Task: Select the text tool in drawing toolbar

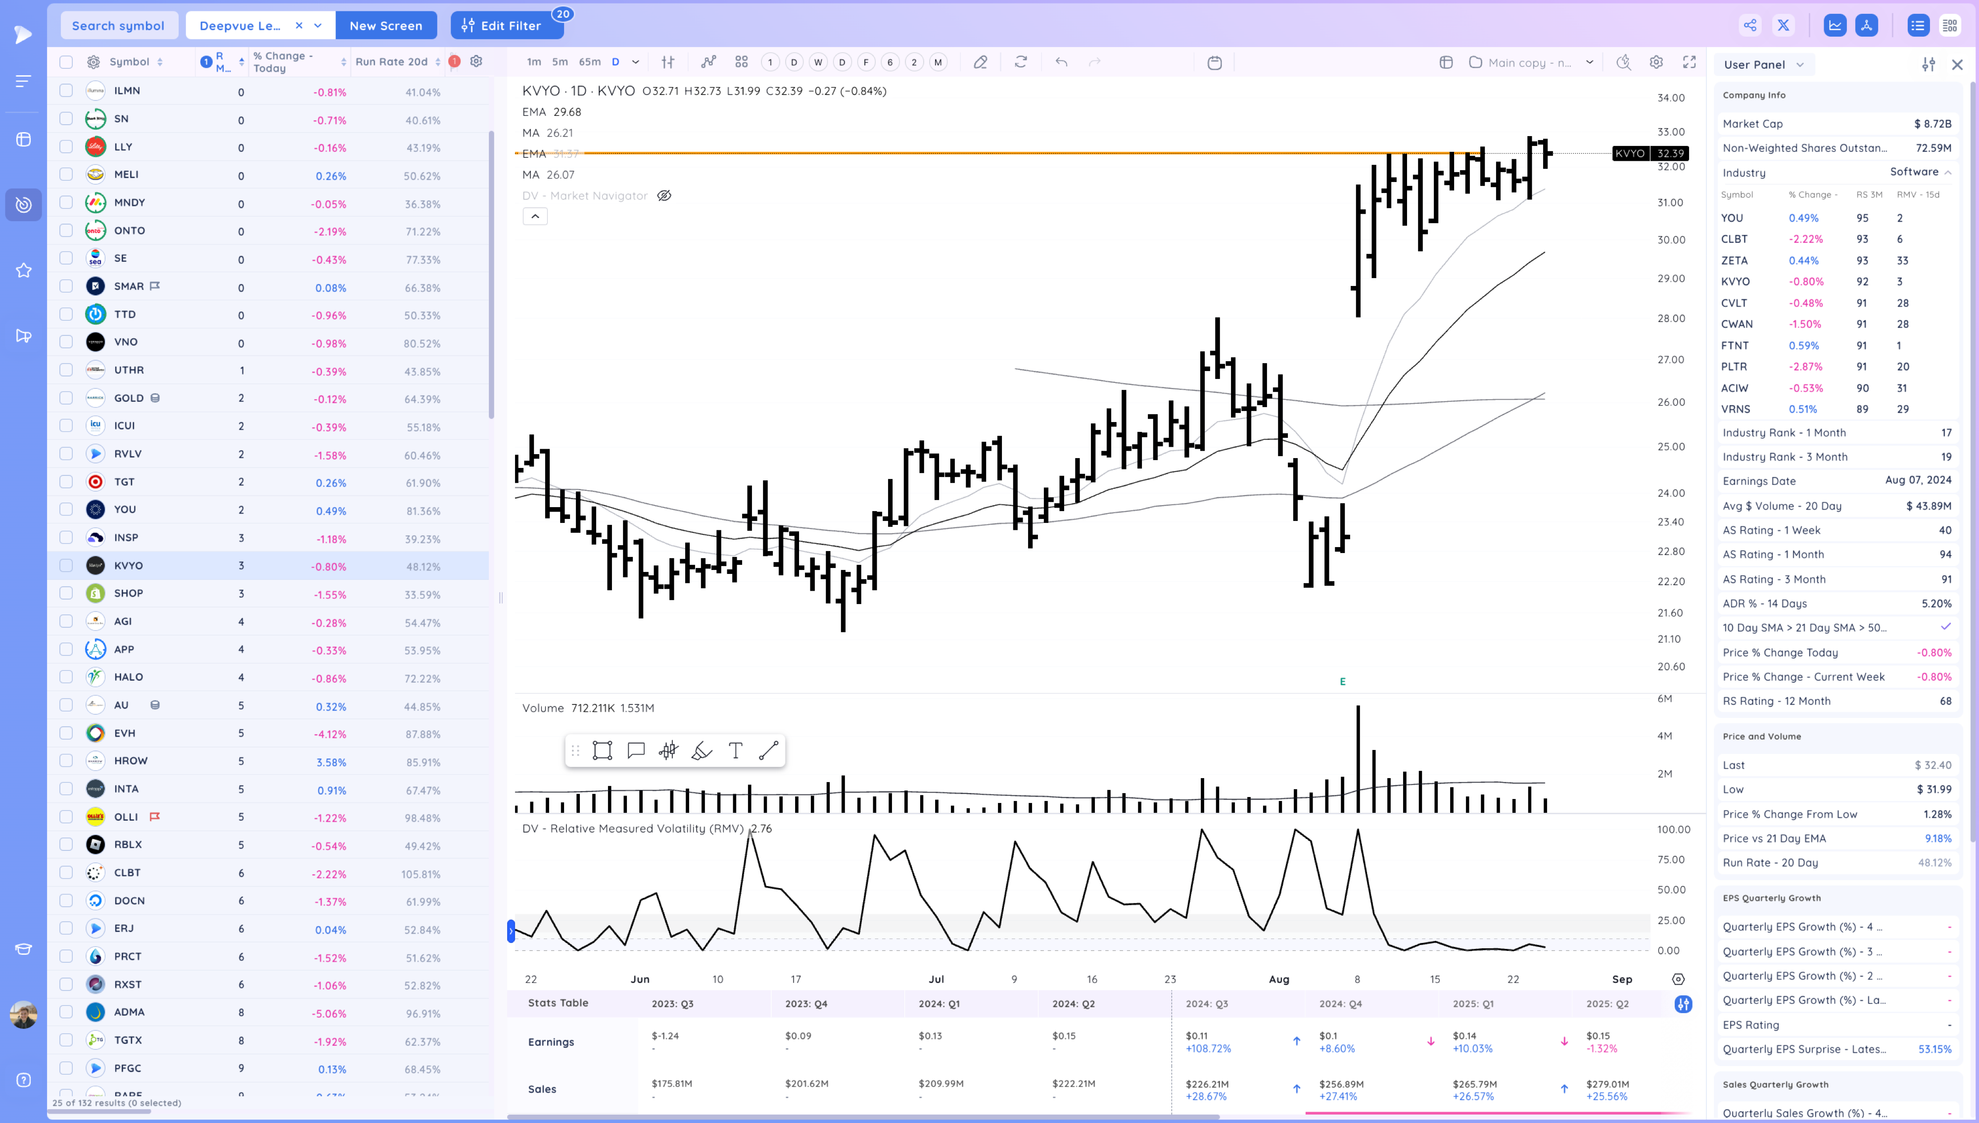Action: pos(735,750)
